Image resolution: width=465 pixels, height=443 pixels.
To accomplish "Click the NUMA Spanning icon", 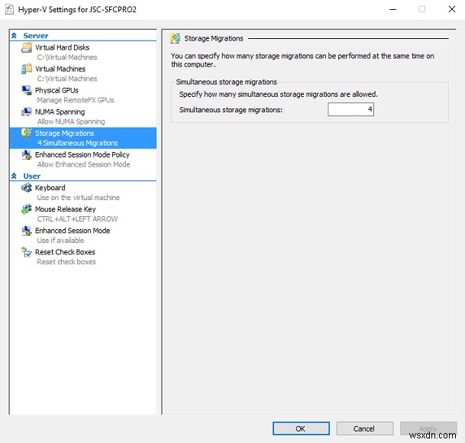I will (27, 112).
